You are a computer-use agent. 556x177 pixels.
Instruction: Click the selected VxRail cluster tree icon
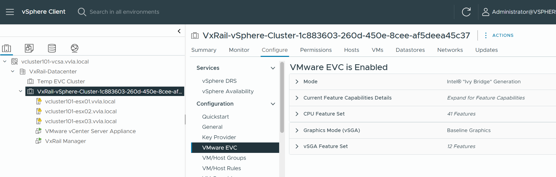tap(30, 91)
